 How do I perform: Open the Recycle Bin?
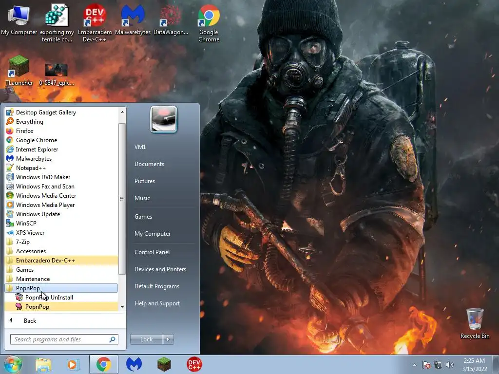[x=475, y=323]
